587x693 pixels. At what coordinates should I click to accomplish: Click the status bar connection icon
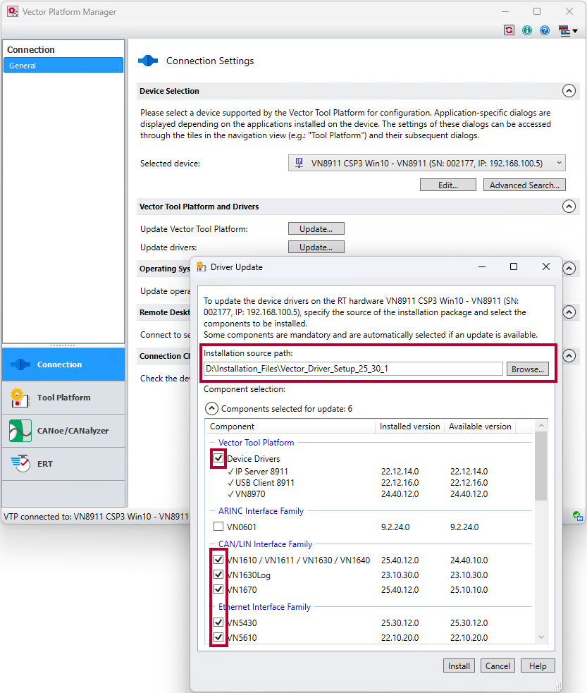(577, 516)
